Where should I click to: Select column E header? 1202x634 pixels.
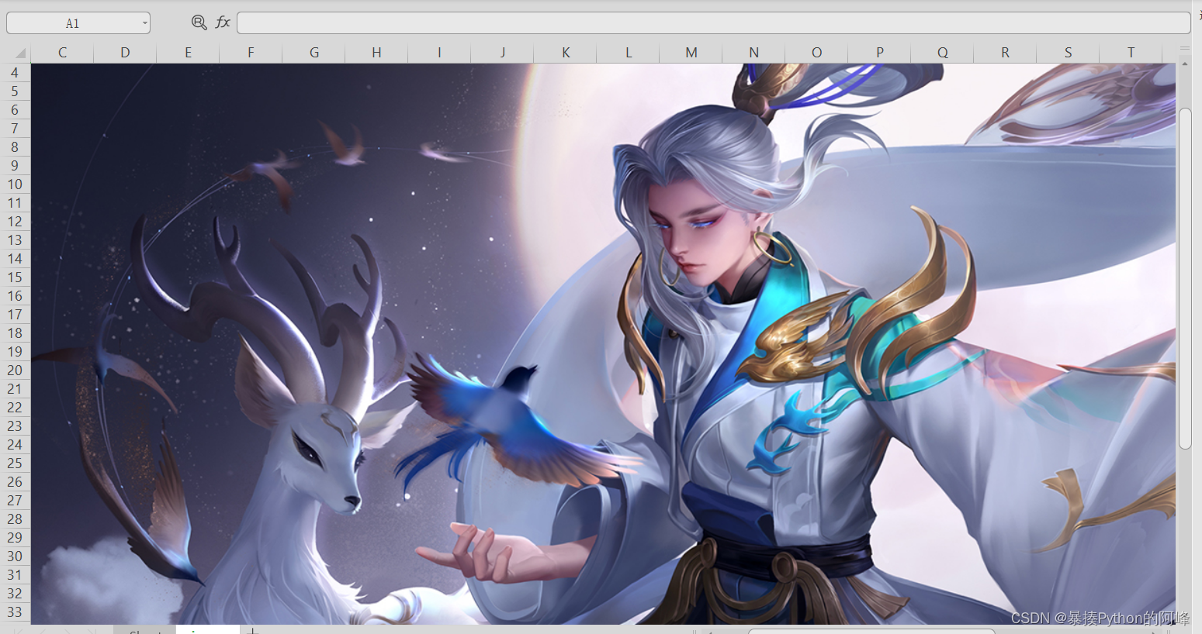tap(188, 53)
